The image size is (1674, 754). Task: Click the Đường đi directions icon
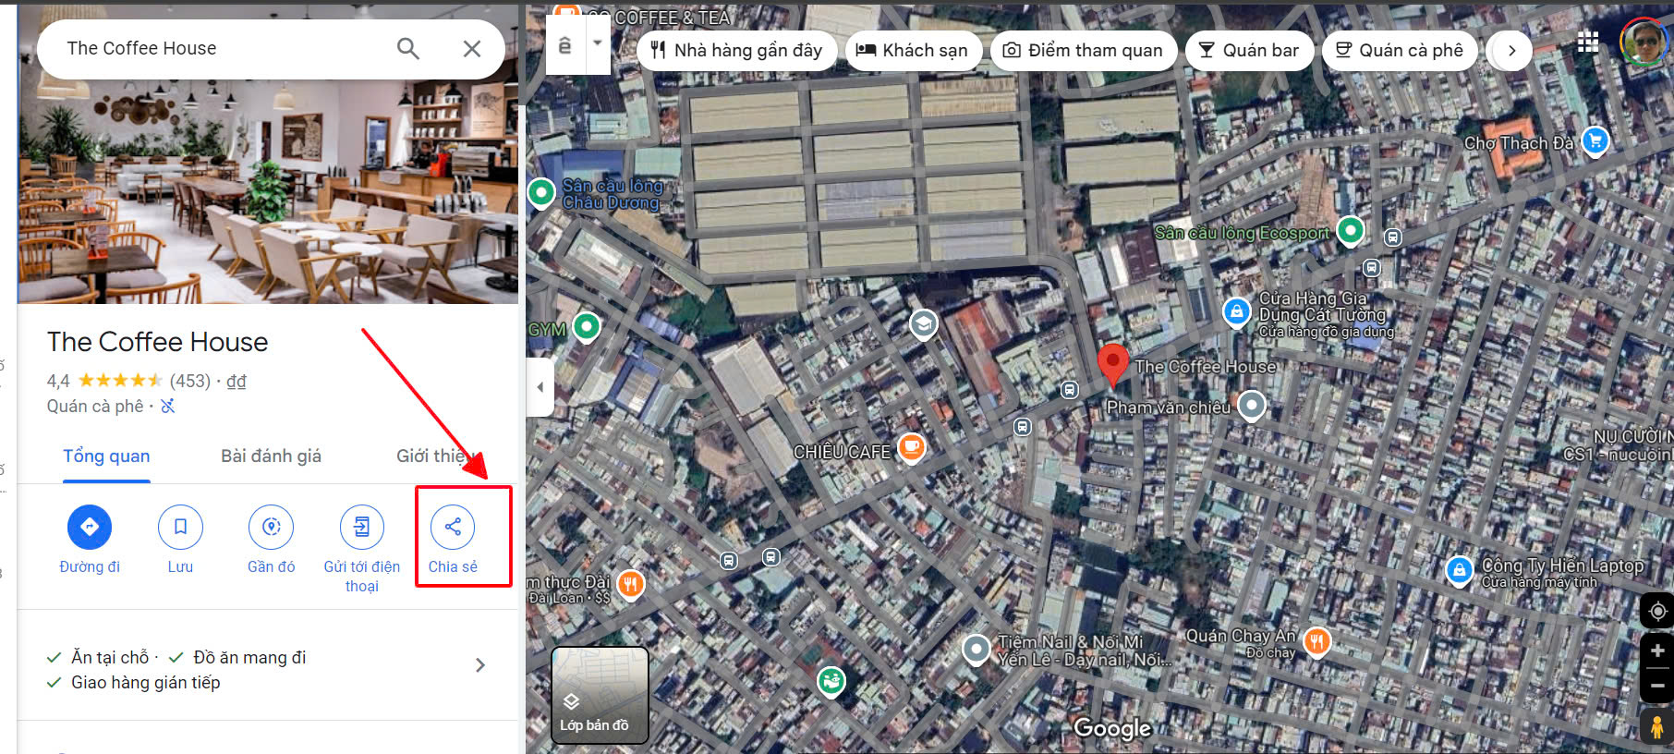coord(90,527)
